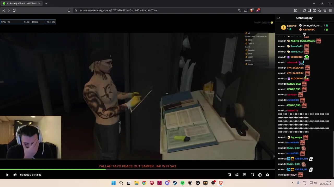Open Brave Rewards triangle icon
The width and height of the screenshot is (334, 187).
click(x=258, y=10)
